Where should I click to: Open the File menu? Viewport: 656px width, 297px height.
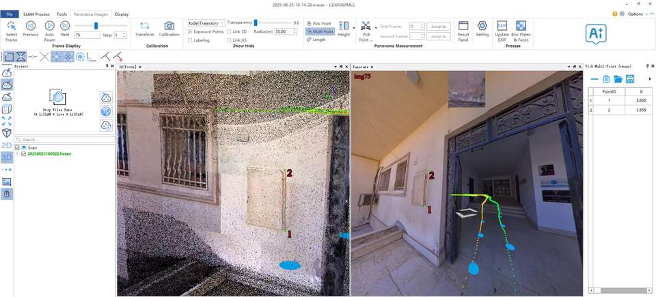tap(9, 14)
